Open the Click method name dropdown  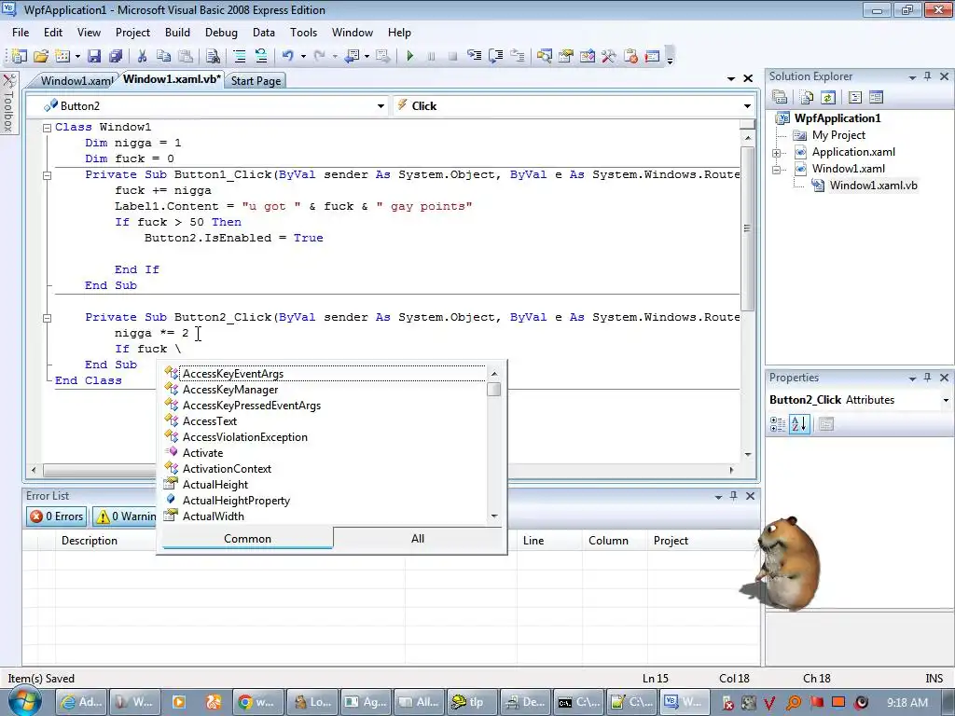747,106
